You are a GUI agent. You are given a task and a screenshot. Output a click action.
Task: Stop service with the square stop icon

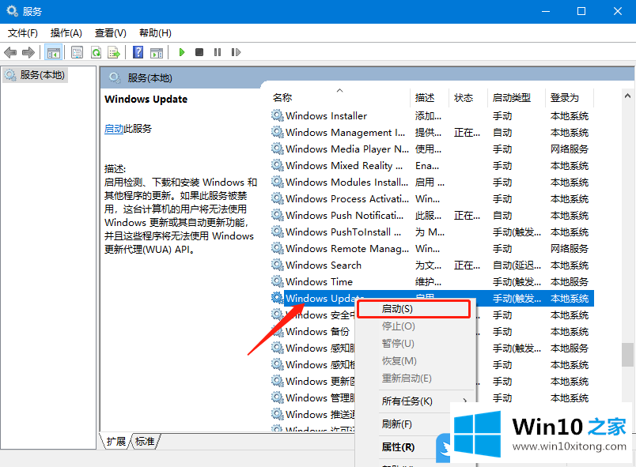199,52
